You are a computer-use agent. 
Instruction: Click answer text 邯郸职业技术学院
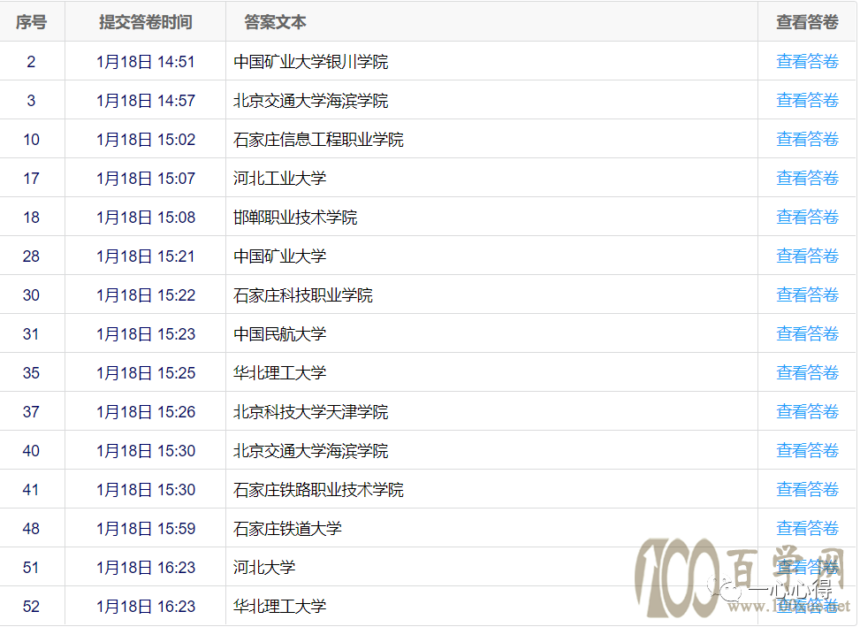[295, 218]
